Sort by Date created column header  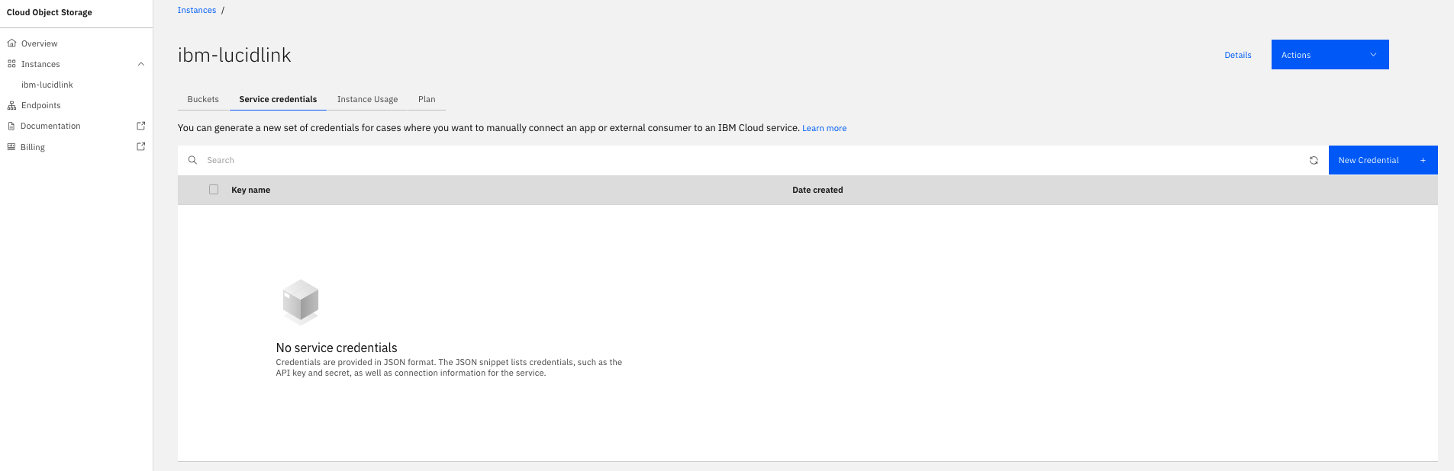tap(817, 190)
